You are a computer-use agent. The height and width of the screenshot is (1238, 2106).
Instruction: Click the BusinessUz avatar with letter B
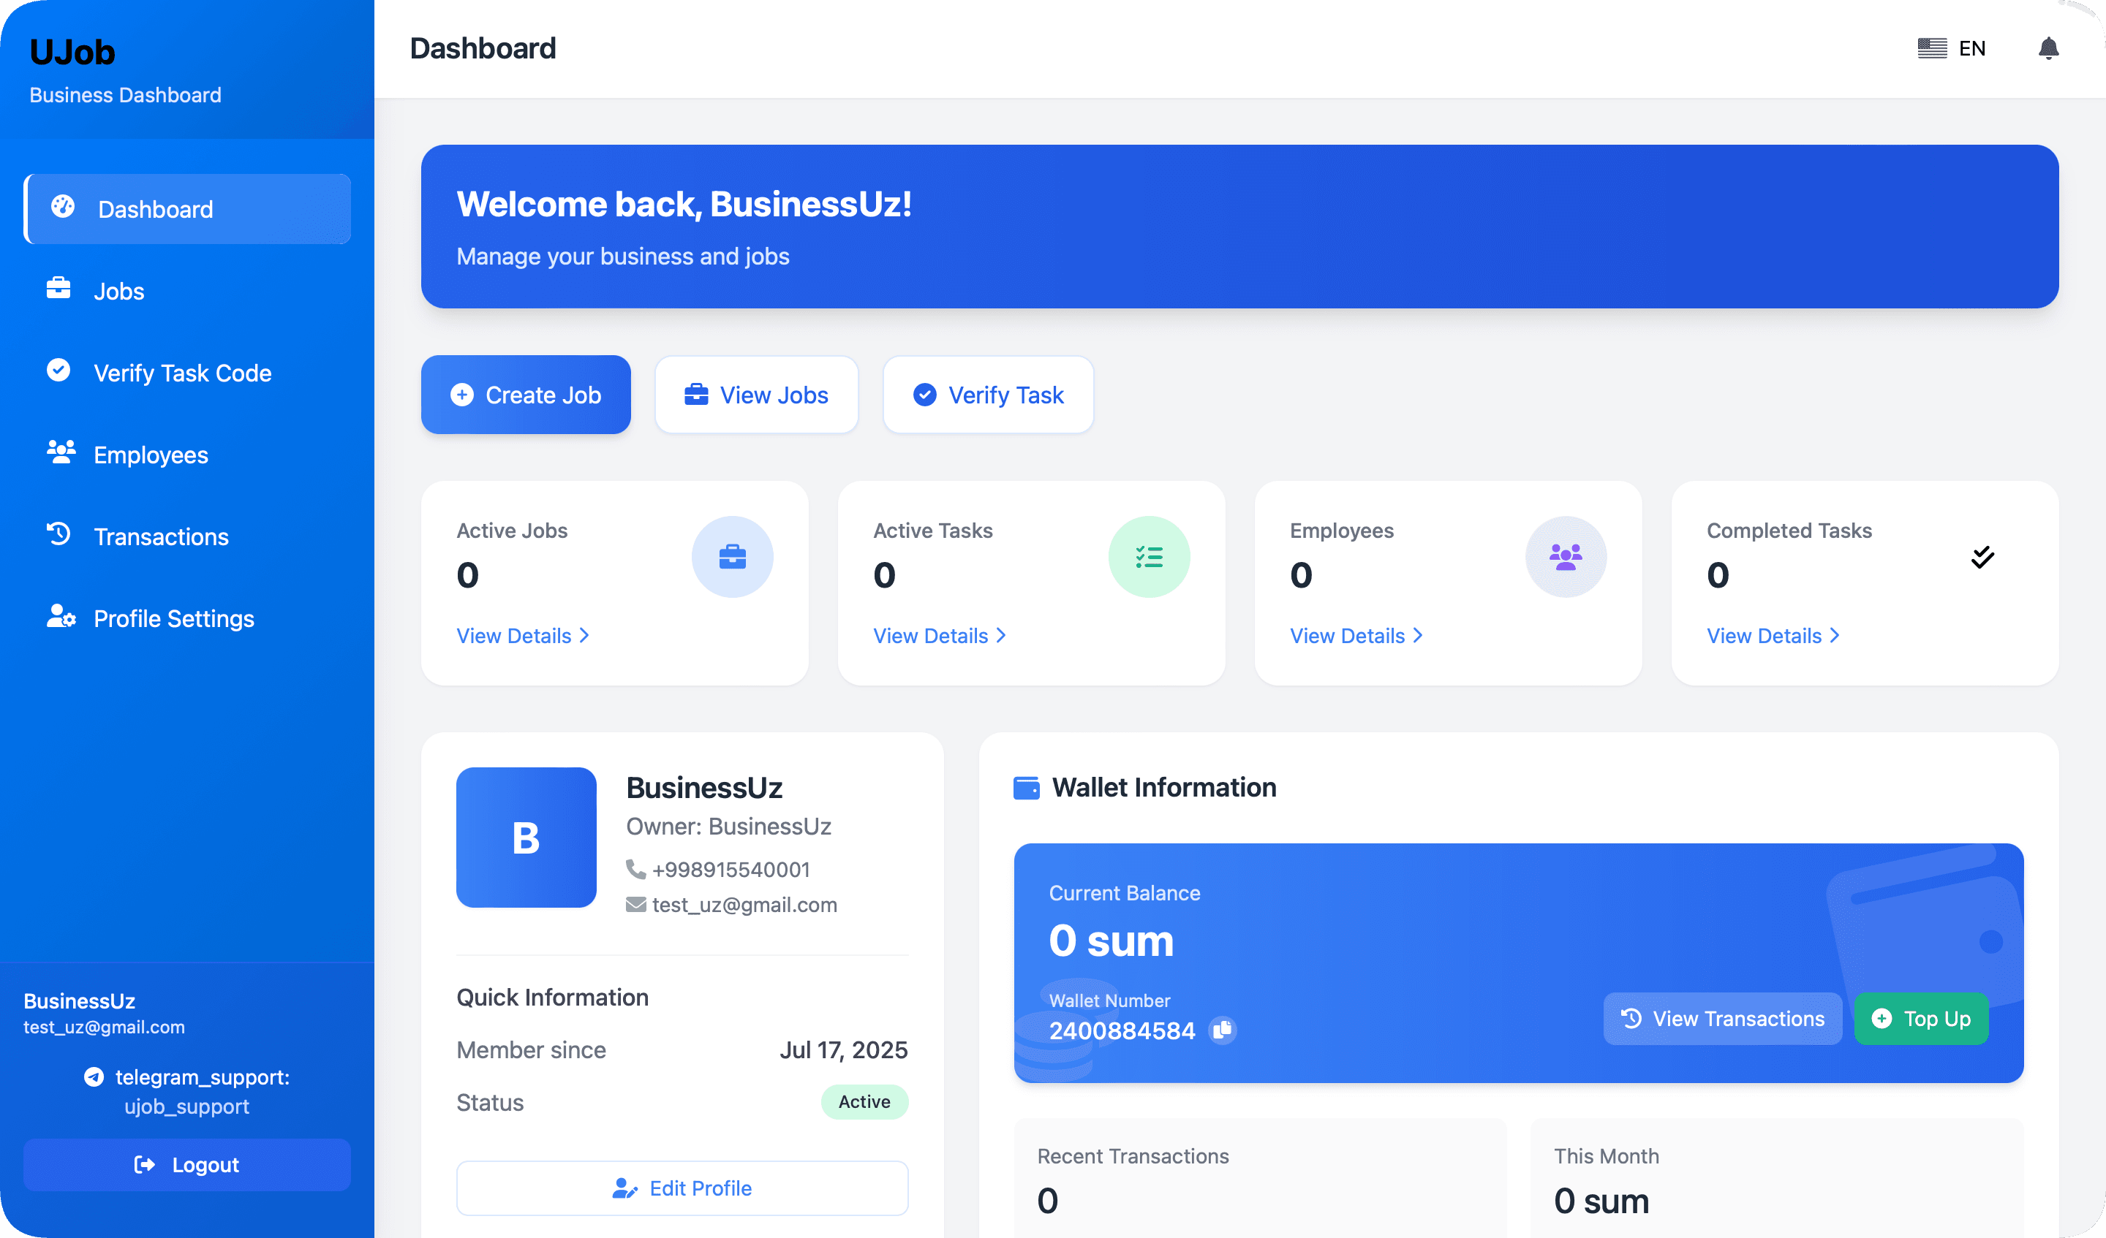point(526,837)
